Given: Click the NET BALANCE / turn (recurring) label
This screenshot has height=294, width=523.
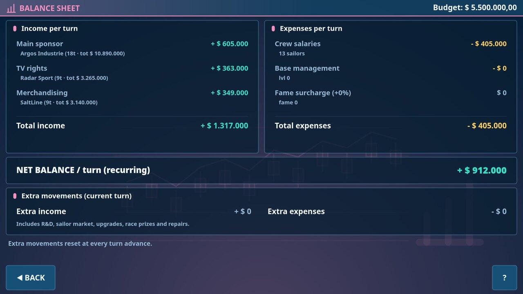Looking at the screenshot, I should pyautogui.click(x=83, y=170).
